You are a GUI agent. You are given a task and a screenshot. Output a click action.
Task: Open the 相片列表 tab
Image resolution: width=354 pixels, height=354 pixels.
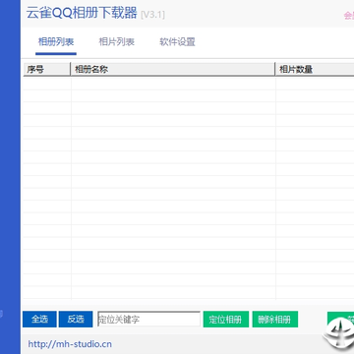click(117, 42)
